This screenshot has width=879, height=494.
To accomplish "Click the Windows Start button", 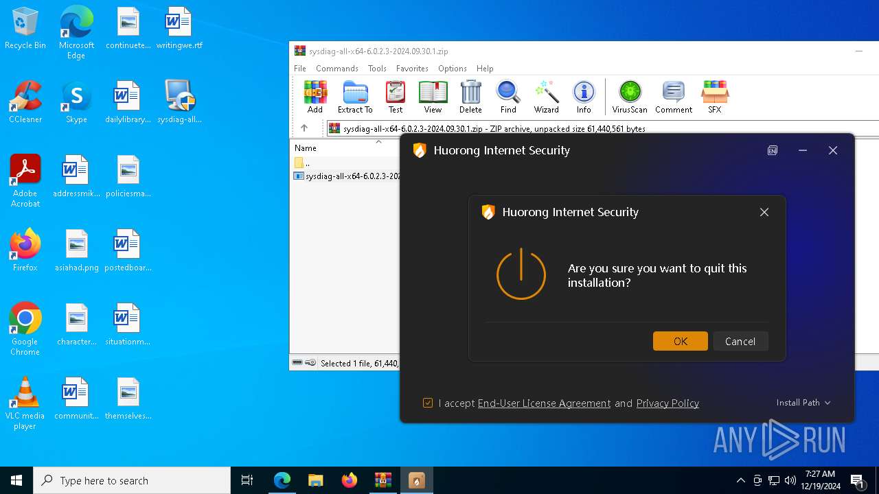I will (16, 480).
